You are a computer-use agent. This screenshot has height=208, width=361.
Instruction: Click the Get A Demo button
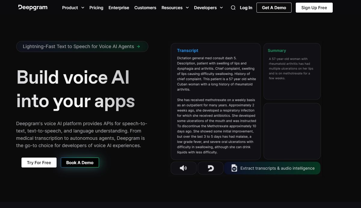(x=274, y=8)
